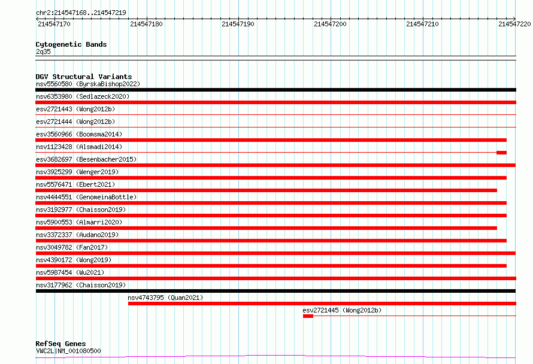Click the small red nsv1123428 block
533x364 pixels.
point(501,153)
